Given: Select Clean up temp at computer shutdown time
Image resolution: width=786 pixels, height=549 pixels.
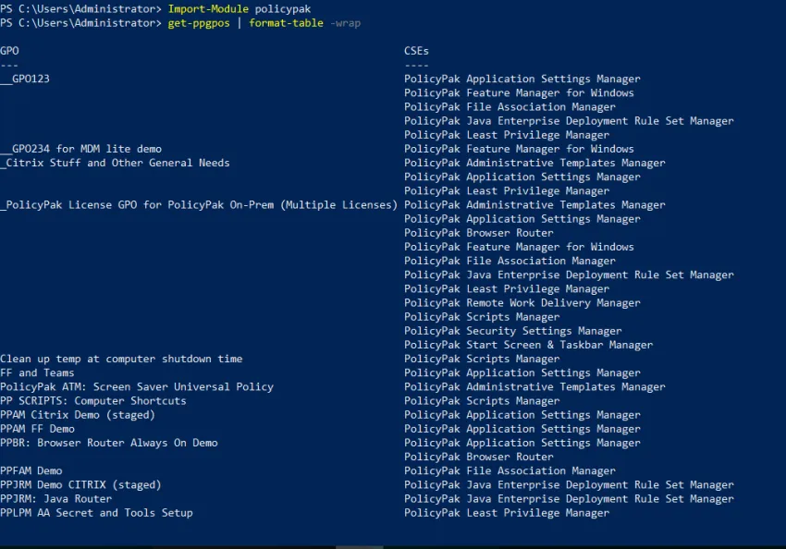Looking at the screenshot, I should (121, 359).
